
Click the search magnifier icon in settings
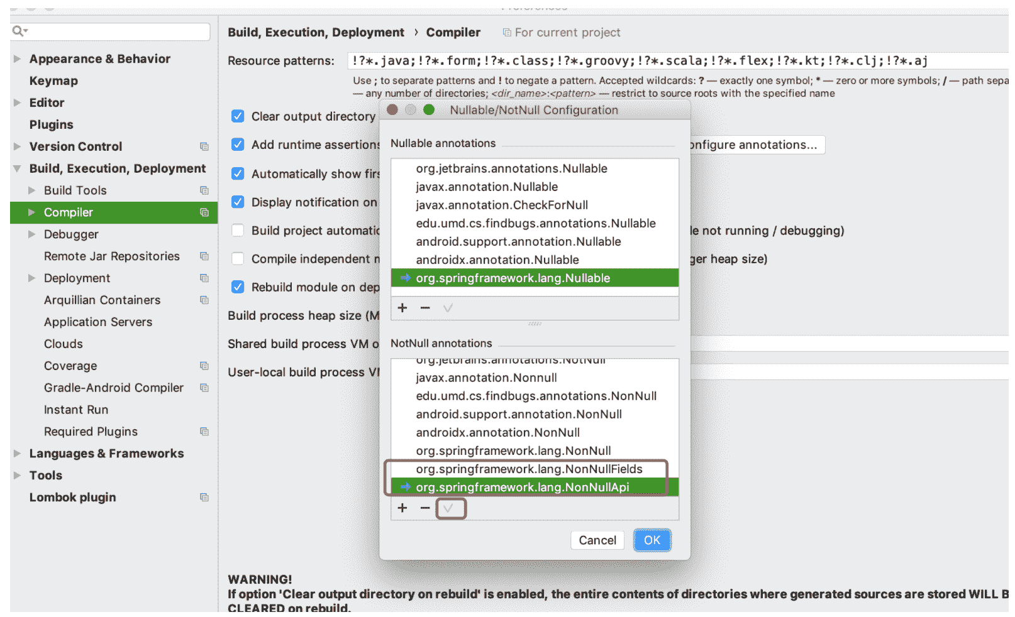click(x=19, y=31)
